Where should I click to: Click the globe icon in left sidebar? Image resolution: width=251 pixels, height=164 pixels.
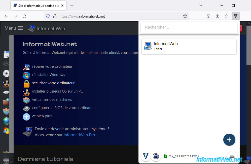click(6, 121)
